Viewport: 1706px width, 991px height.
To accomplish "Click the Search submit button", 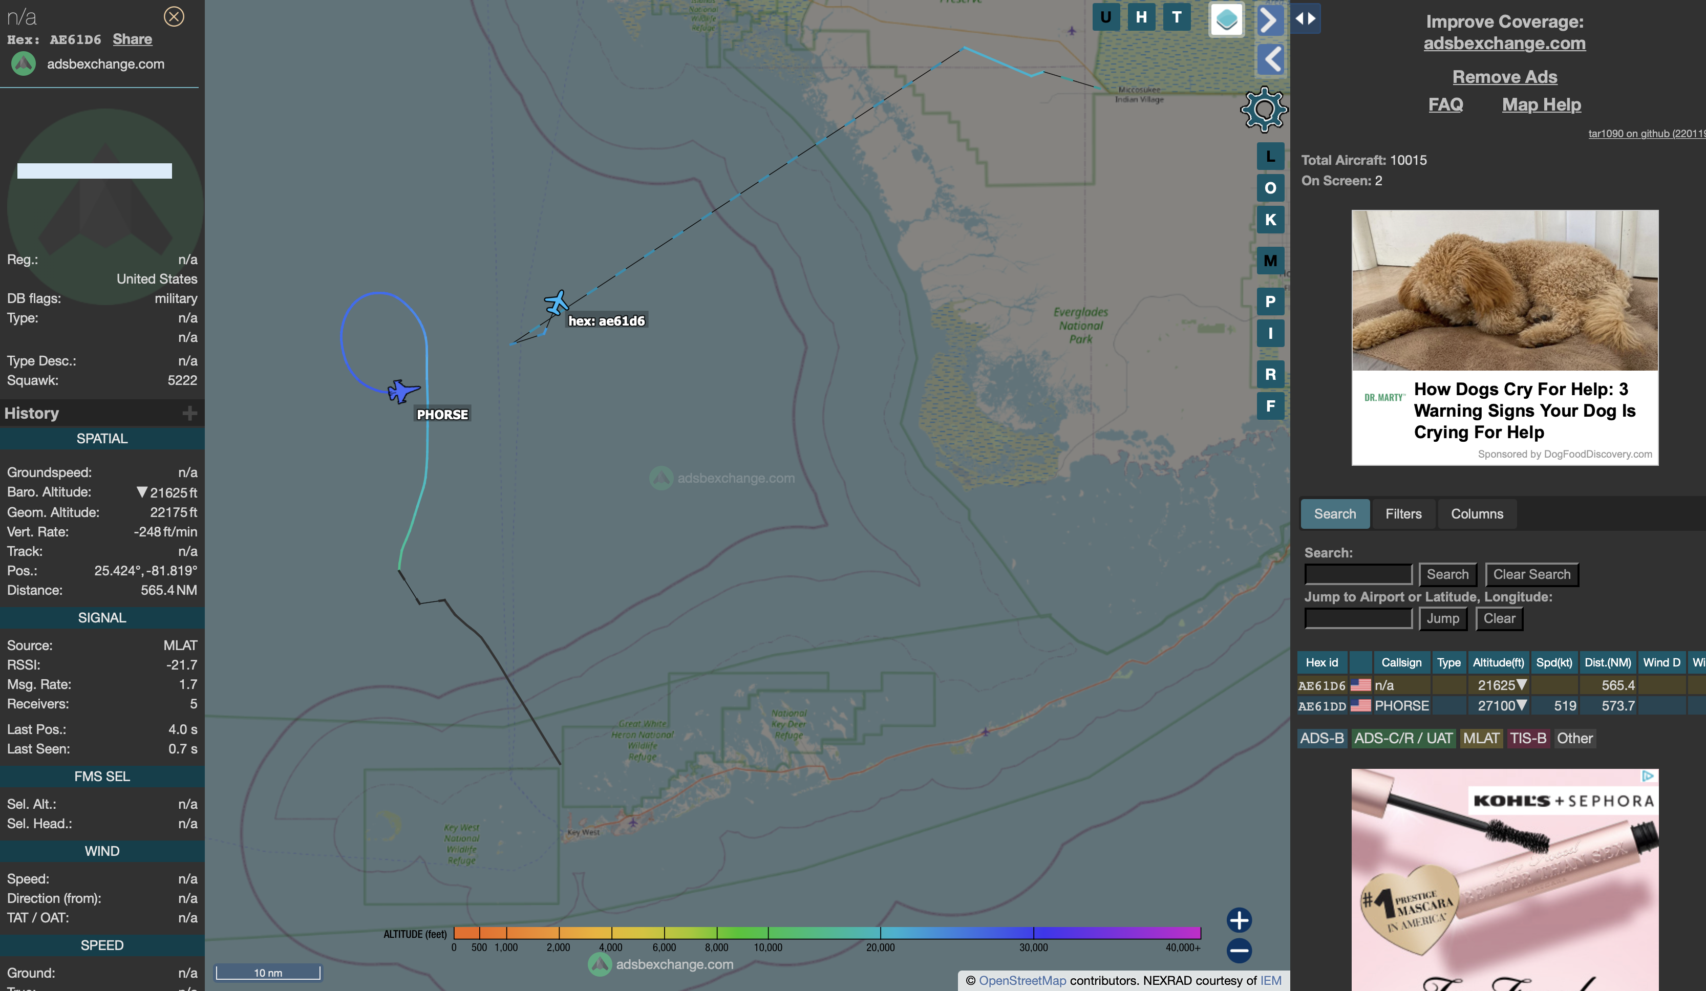I will 1447,574.
